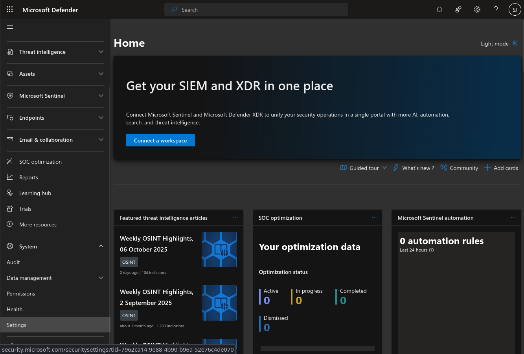This screenshot has height=354, width=524.
Task: Open the settings gear in top bar
Action: pyautogui.click(x=477, y=9)
